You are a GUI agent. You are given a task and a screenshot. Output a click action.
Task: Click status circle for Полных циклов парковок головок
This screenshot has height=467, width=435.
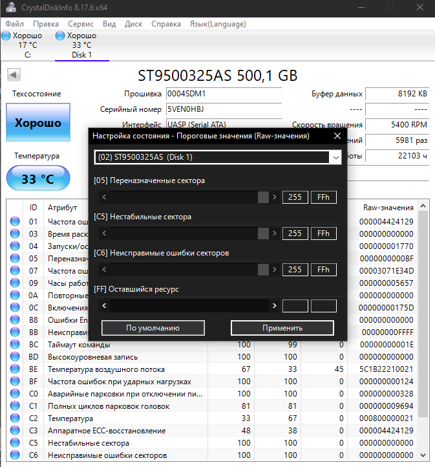point(15,406)
